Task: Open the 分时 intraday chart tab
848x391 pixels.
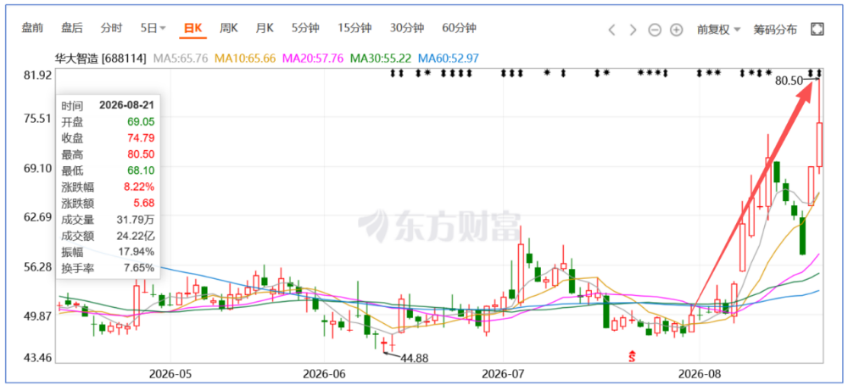Action: pos(111,29)
